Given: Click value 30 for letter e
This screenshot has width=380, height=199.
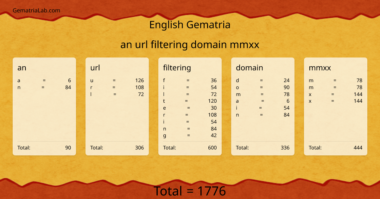Looking at the screenshot, I should (x=214, y=108).
